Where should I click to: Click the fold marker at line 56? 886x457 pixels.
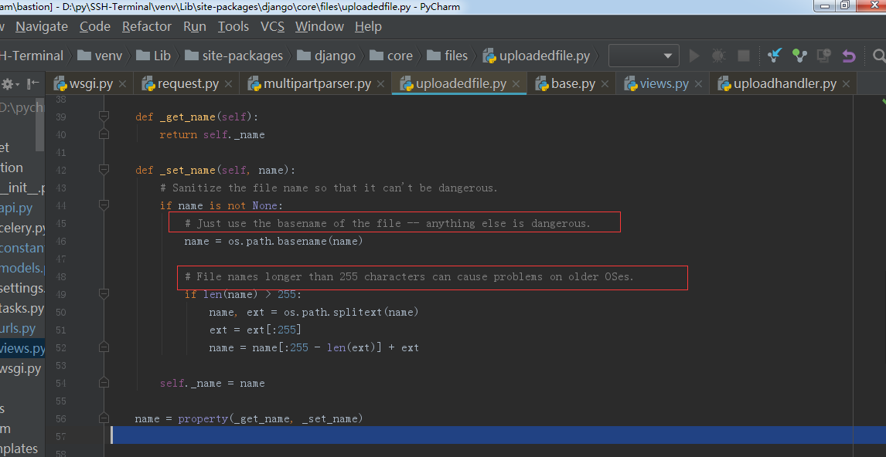[x=104, y=418]
